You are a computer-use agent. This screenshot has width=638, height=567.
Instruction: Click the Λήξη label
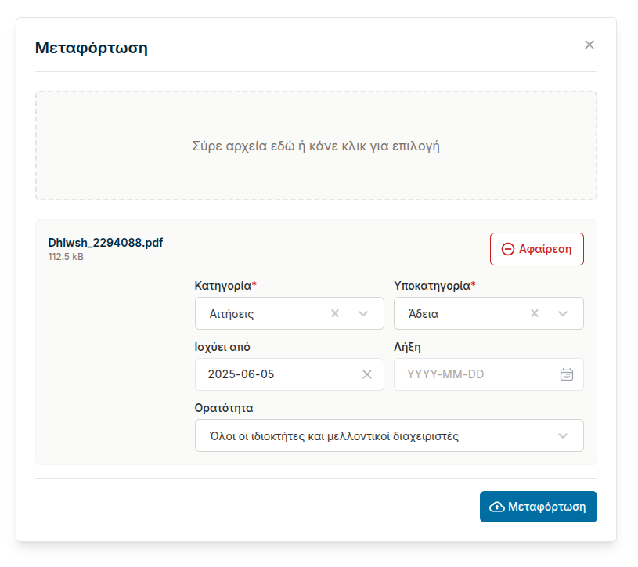point(407,347)
